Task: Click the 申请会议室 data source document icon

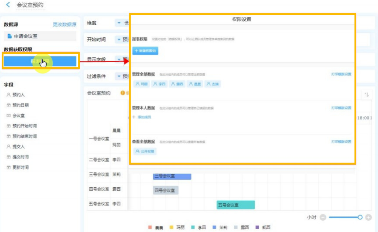Action: click(10, 36)
